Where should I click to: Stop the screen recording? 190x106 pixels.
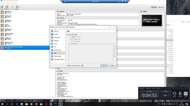186,95
